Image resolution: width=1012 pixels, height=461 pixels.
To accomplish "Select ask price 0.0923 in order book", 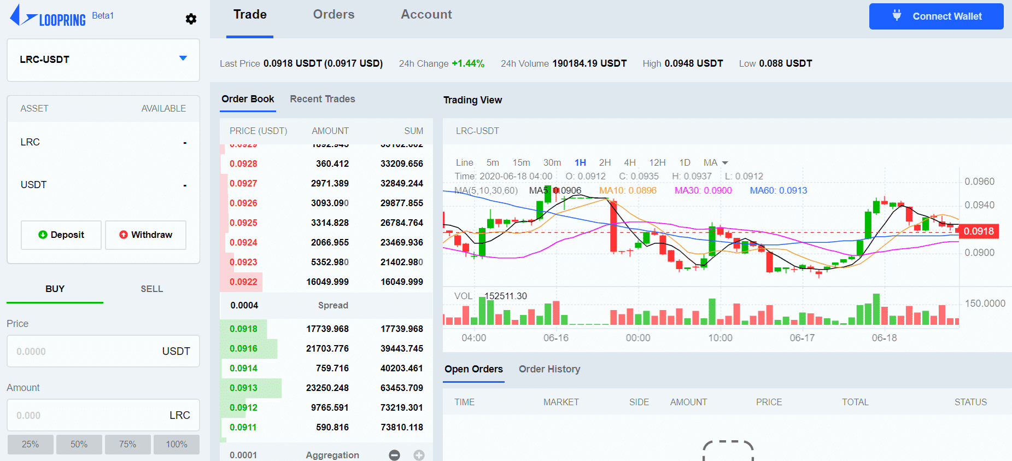I will (x=243, y=262).
